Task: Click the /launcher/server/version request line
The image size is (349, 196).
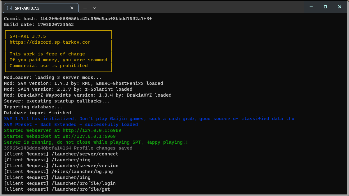Action: pyautogui.click(x=61, y=166)
